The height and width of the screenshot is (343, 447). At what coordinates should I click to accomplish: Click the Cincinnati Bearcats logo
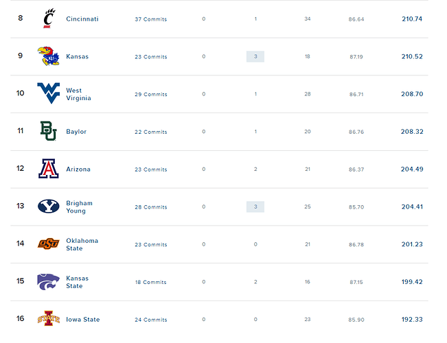coord(49,19)
